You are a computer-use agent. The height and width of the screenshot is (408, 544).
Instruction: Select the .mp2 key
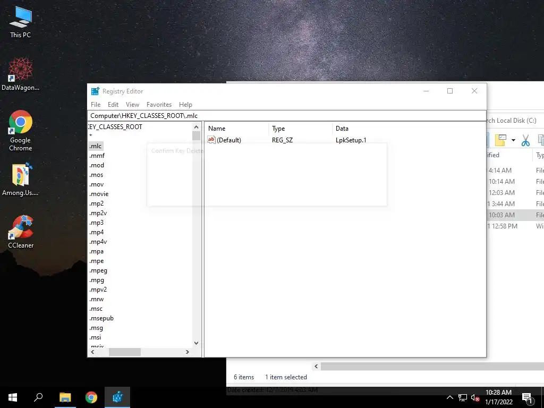tap(97, 203)
